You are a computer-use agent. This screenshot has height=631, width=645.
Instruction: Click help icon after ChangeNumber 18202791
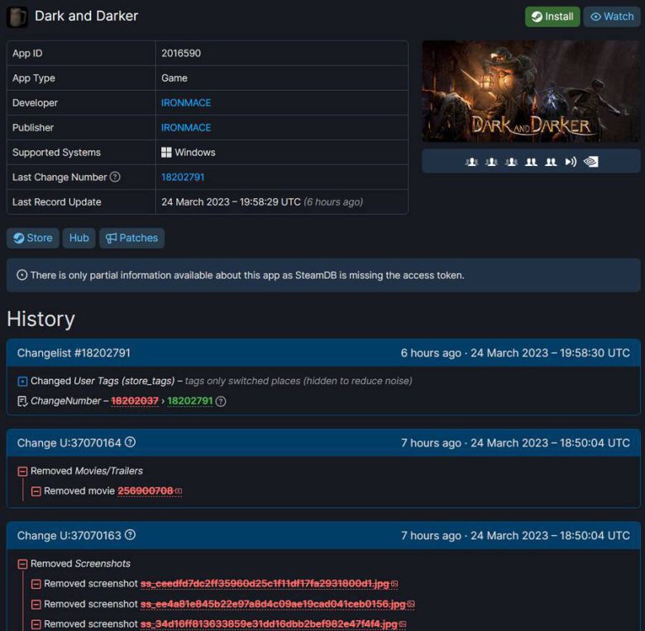pyautogui.click(x=221, y=401)
